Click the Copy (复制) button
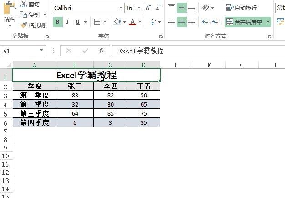 pyautogui.click(x=30, y=15)
